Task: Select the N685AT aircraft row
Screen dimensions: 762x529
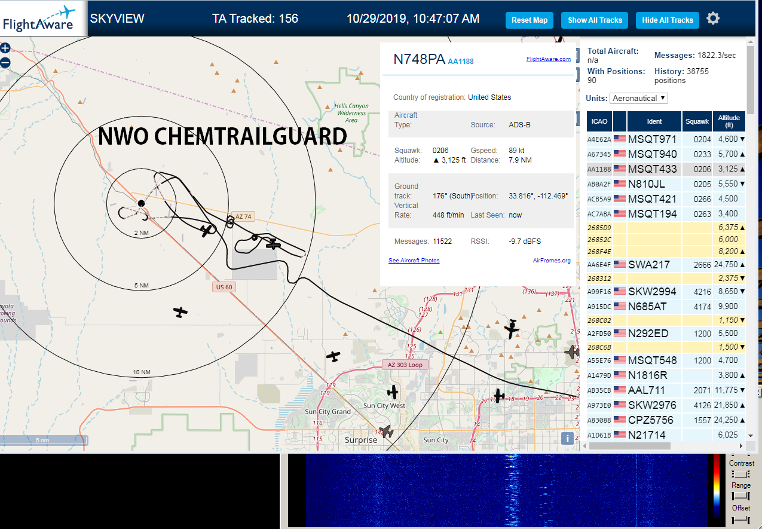Action: (666, 306)
